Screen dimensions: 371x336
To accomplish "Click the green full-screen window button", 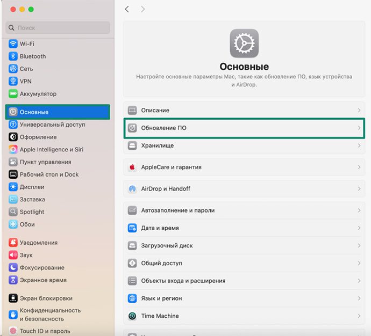I will [31, 9].
